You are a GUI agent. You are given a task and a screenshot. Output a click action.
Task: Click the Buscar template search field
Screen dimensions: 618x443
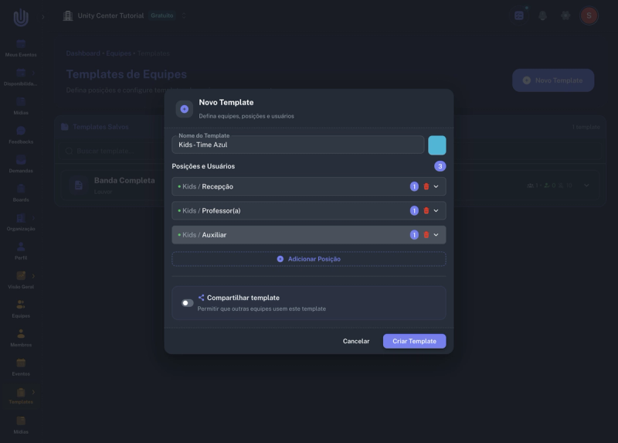[331, 151]
